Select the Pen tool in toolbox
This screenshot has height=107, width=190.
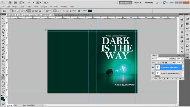(x=3, y=68)
